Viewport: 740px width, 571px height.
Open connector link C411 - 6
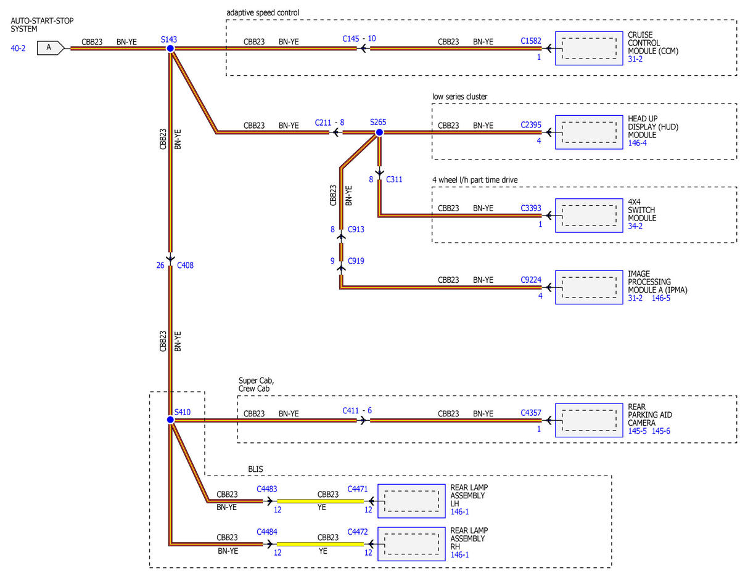(x=358, y=411)
